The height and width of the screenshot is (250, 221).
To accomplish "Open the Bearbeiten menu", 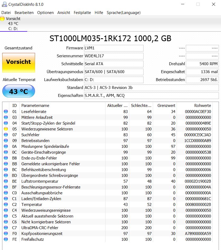I will pyautogui.click(x=24, y=13).
